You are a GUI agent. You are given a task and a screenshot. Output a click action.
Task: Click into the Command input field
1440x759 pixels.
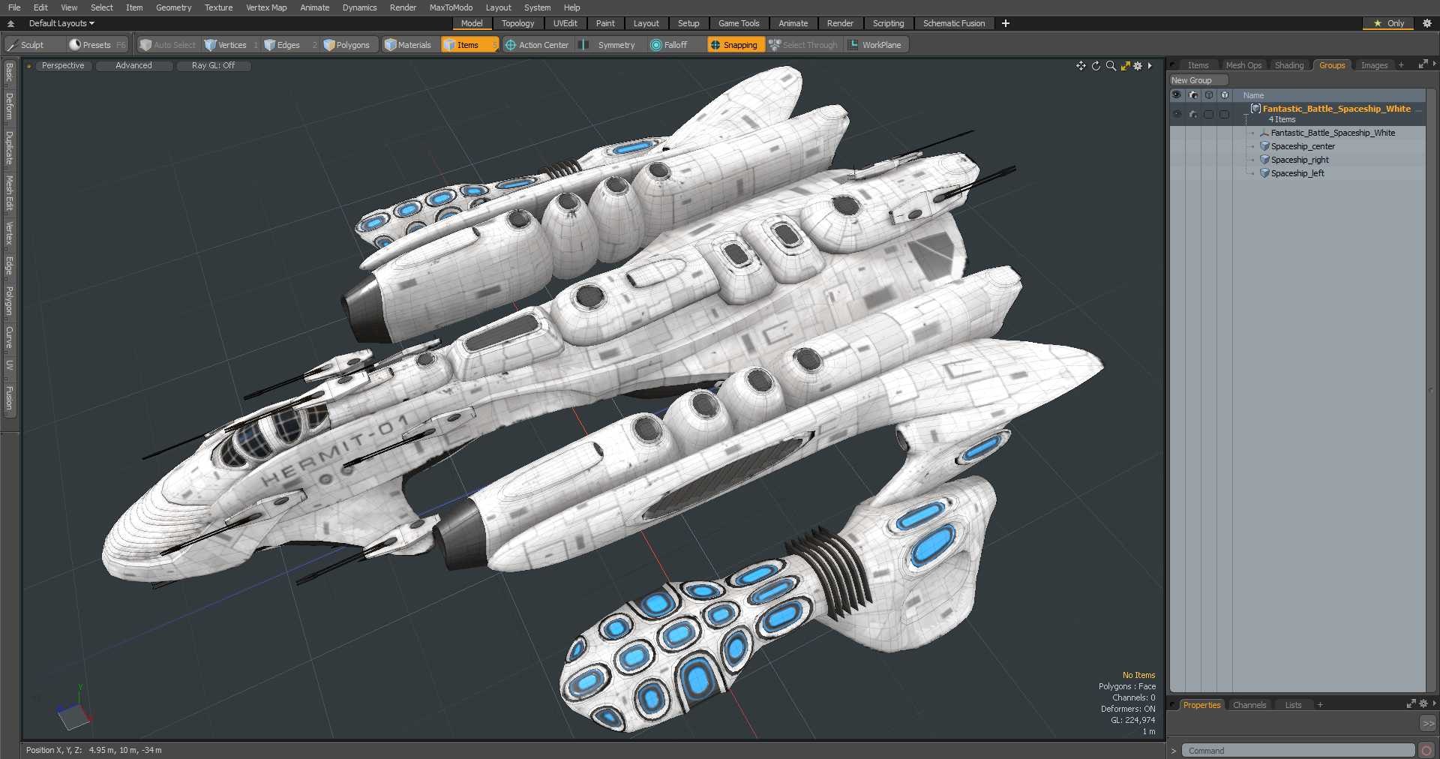(1298, 751)
